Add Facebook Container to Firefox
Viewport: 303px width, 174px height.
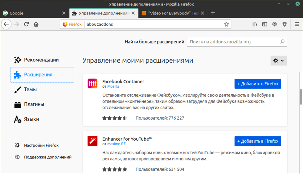258,84
